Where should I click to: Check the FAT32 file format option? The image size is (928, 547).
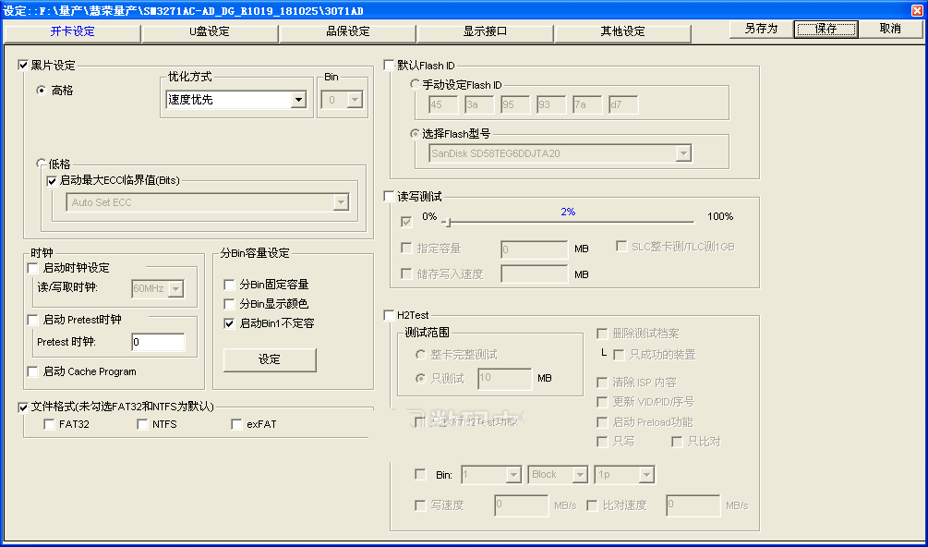[50, 425]
